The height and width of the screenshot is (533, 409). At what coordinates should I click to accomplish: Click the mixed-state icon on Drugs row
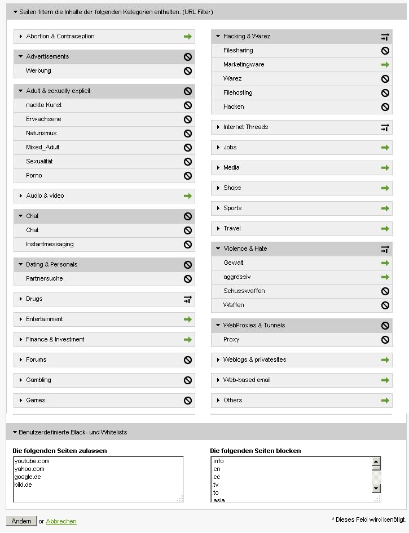click(187, 299)
